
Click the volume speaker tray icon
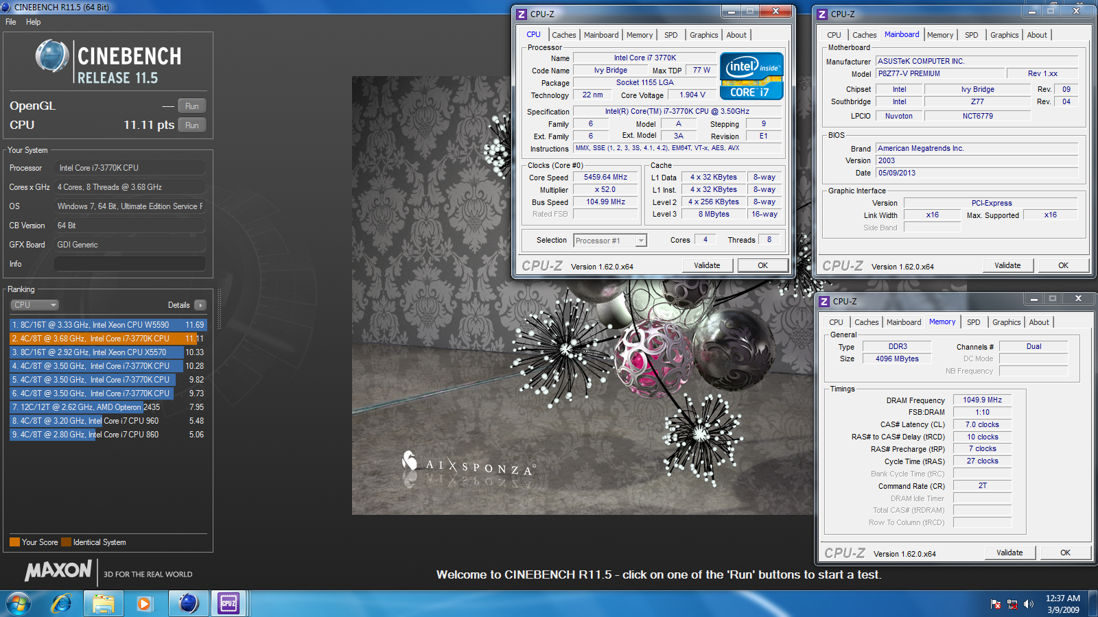[x=1028, y=604]
